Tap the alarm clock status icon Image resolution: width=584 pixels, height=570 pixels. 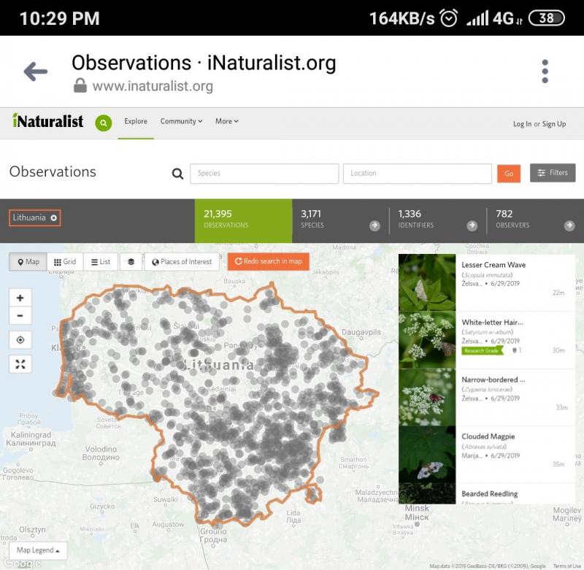pos(448,18)
